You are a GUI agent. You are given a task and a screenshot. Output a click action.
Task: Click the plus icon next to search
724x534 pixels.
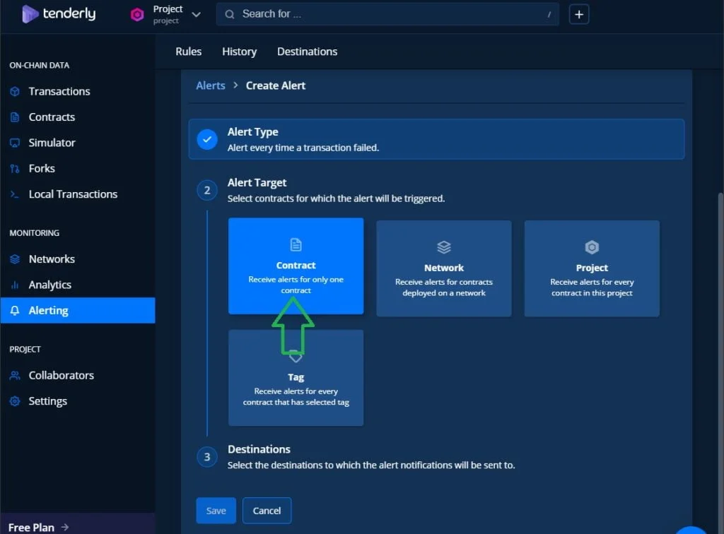[578, 14]
